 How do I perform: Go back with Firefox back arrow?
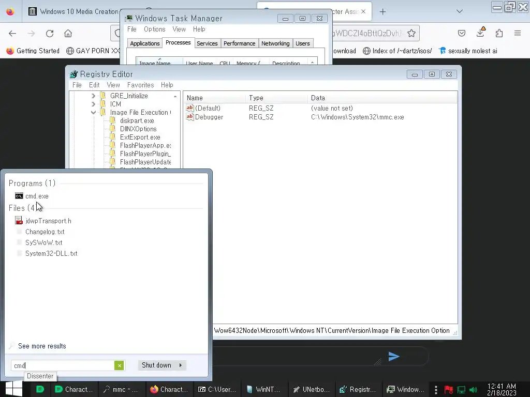pos(12,34)
